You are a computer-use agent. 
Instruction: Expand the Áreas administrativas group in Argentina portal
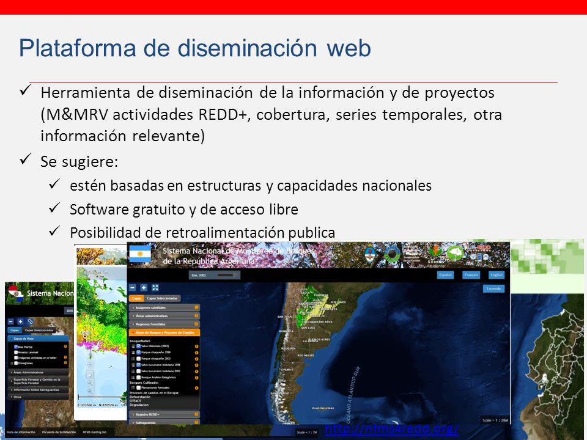[x=164, y=316]
